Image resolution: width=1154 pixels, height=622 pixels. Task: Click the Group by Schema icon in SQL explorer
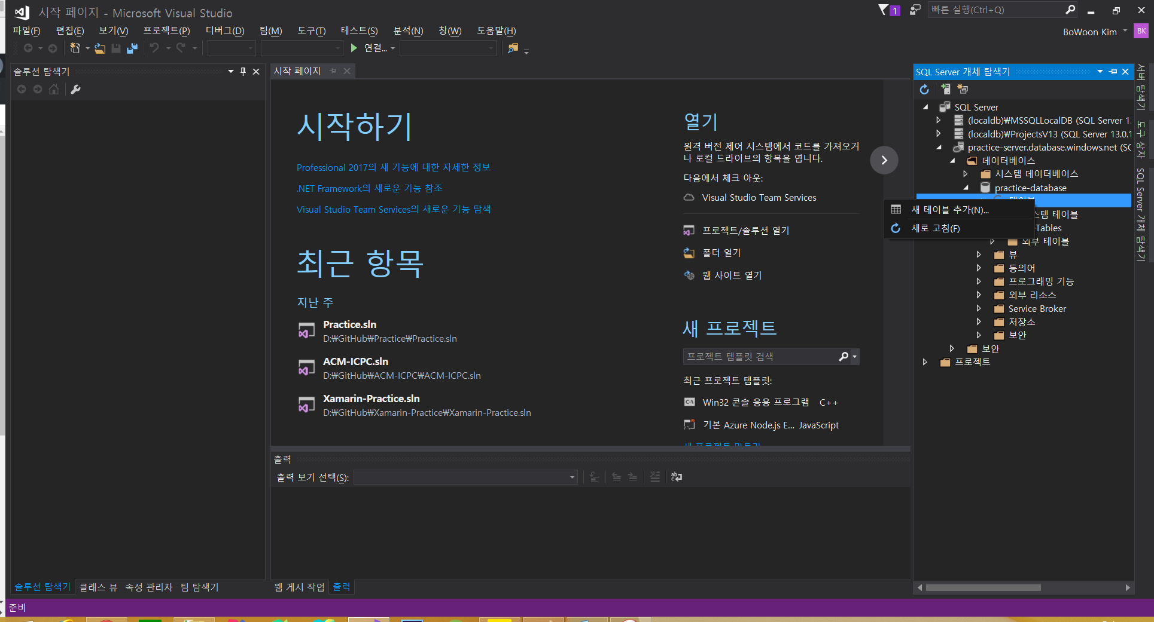point(963,89)
